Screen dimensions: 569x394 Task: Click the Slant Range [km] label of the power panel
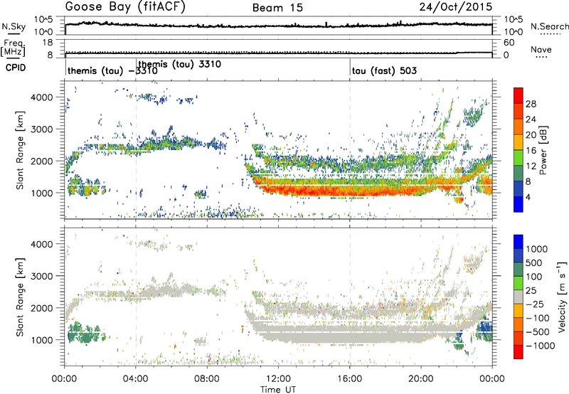click(x=20, y=150)
